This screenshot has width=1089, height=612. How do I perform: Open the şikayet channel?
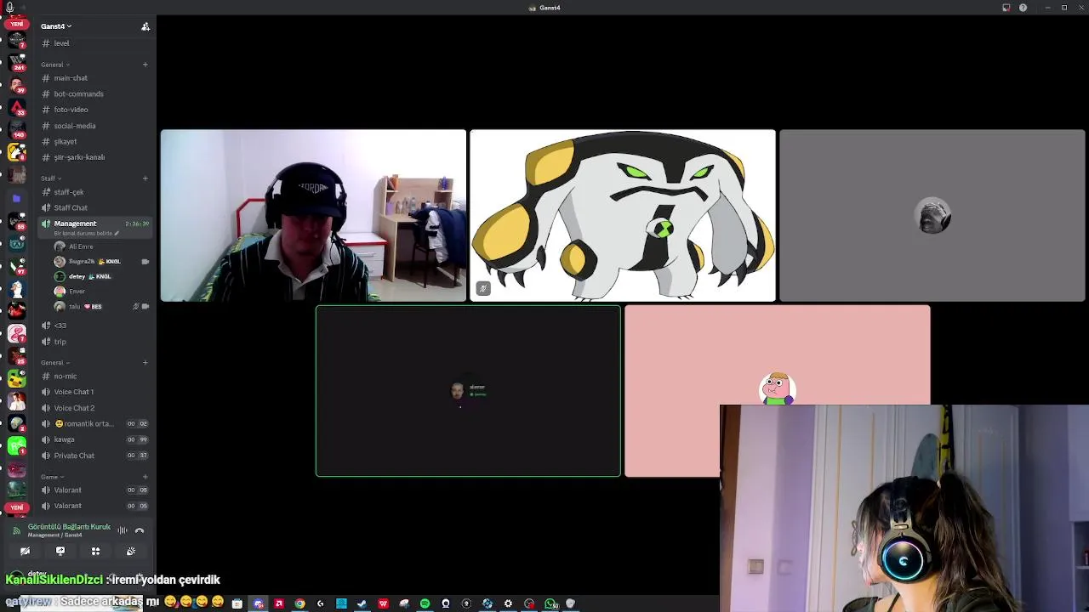(95, 142)
